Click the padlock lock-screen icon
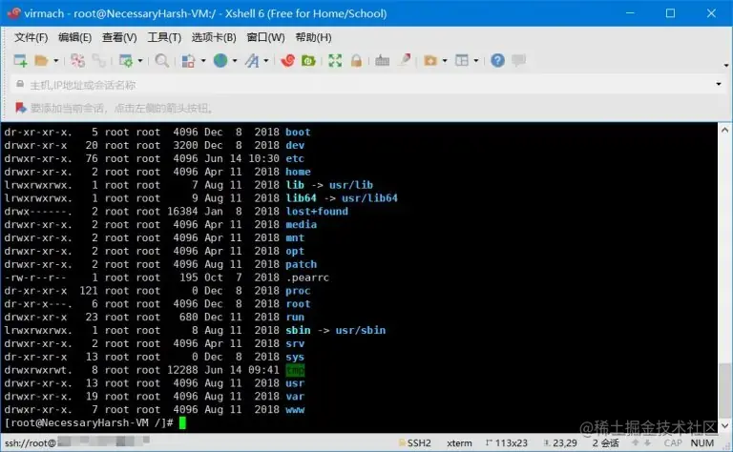 pos(356,60)
